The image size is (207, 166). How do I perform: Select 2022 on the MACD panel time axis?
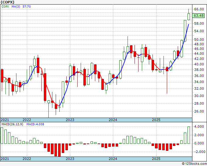pos(27,159)
